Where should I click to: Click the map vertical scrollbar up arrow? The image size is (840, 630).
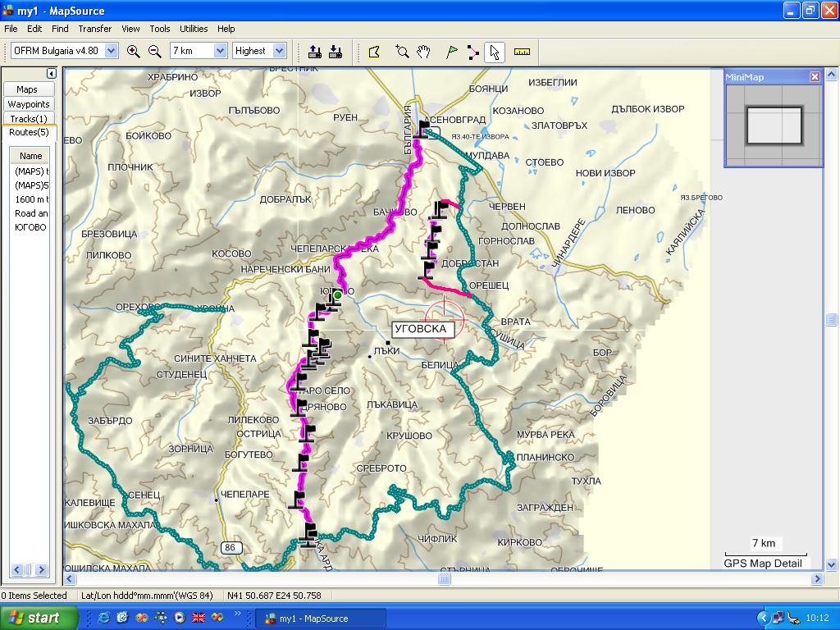tap(831, 74)
